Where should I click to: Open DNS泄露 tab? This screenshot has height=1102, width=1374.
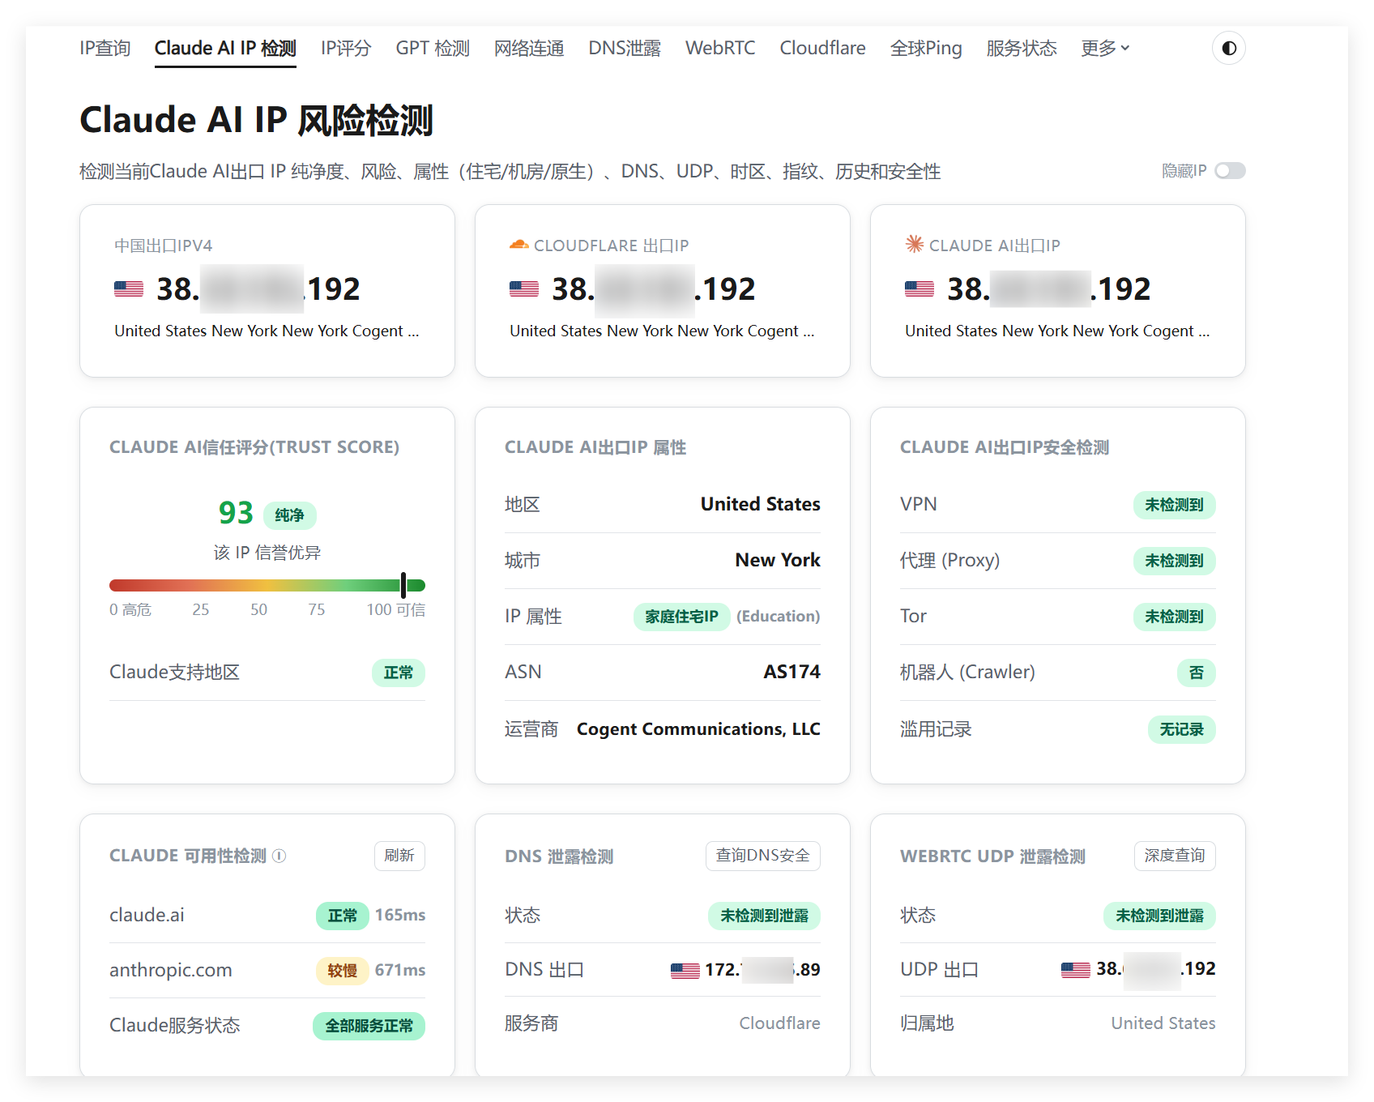click(x=625, y=49)
